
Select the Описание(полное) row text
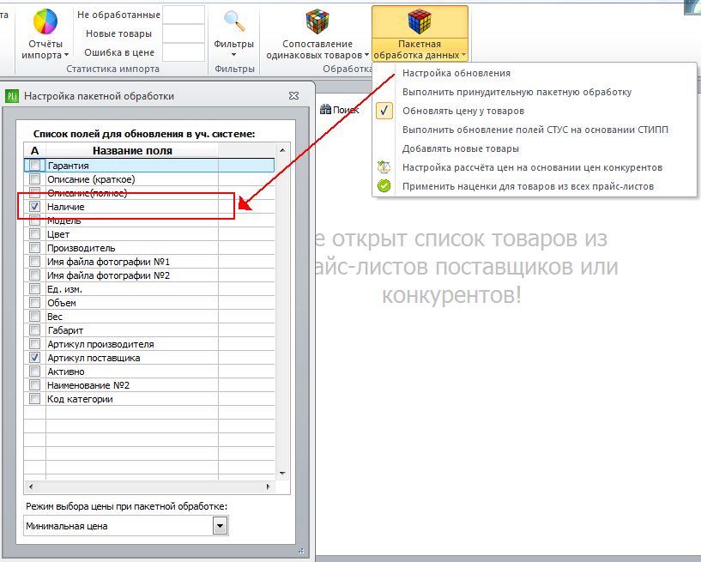[88, 193]
